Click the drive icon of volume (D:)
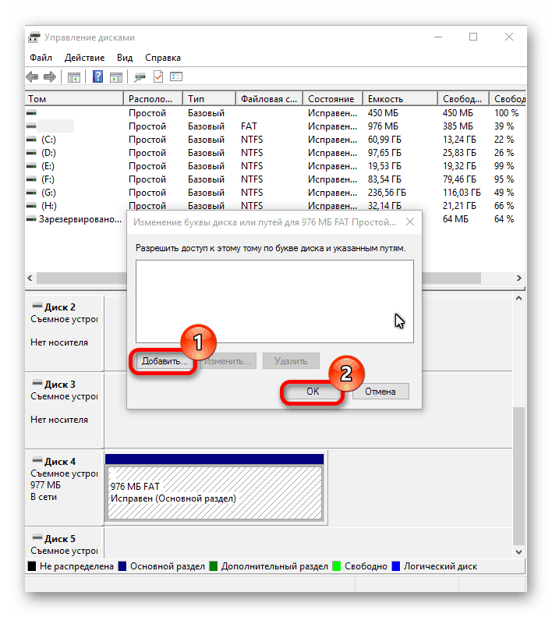The width and height of the screenshot is (552, 617). (x=31, y=153)
